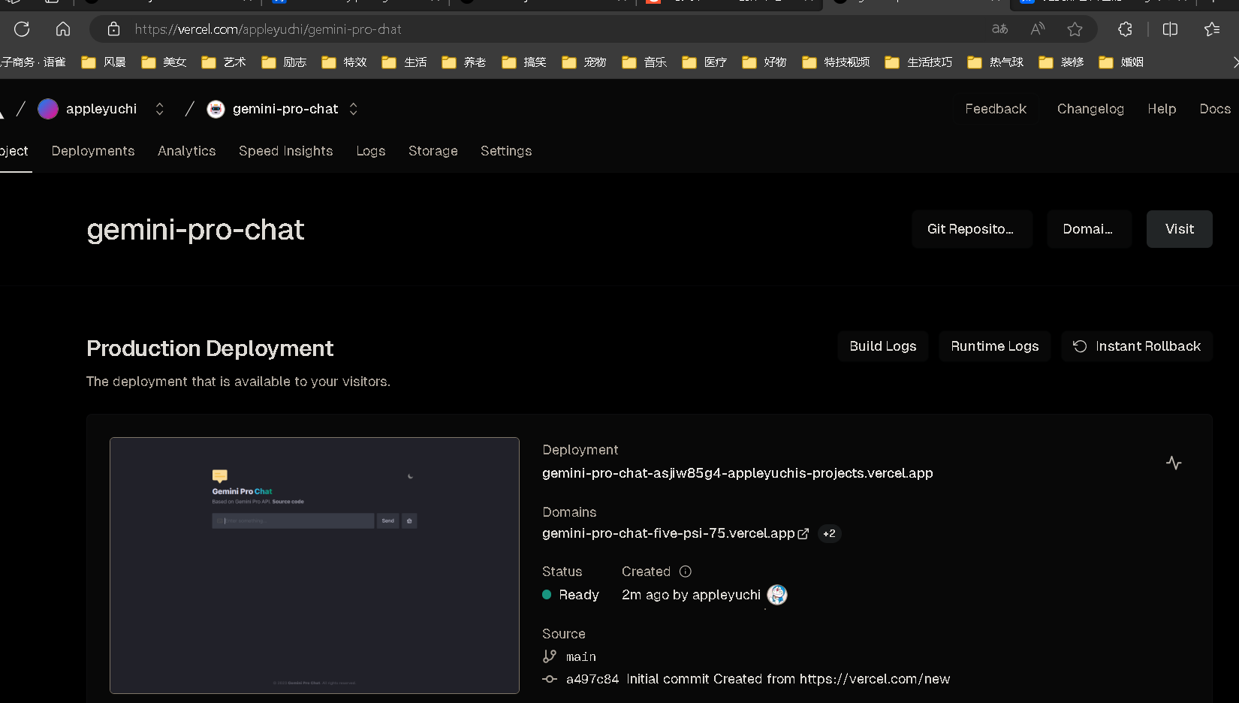Expand the appleyuchi account switcher chevron
Image resolution: width=1239 pixels, height=703 pixels.
click(159, 109)
